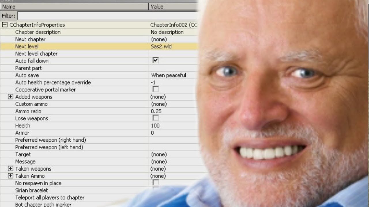Select the Ammo ratio property name

28,111
